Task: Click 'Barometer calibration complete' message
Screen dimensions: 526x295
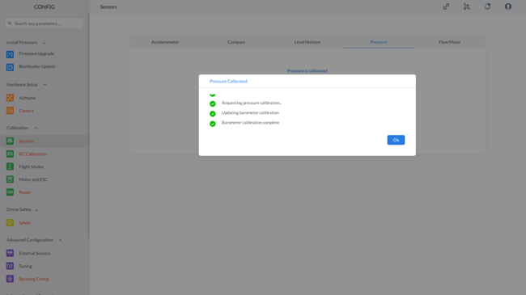Action: click(x=250, y=123)
